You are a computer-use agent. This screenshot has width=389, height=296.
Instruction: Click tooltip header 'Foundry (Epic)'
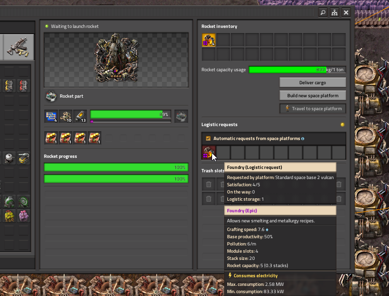[242, 210]
